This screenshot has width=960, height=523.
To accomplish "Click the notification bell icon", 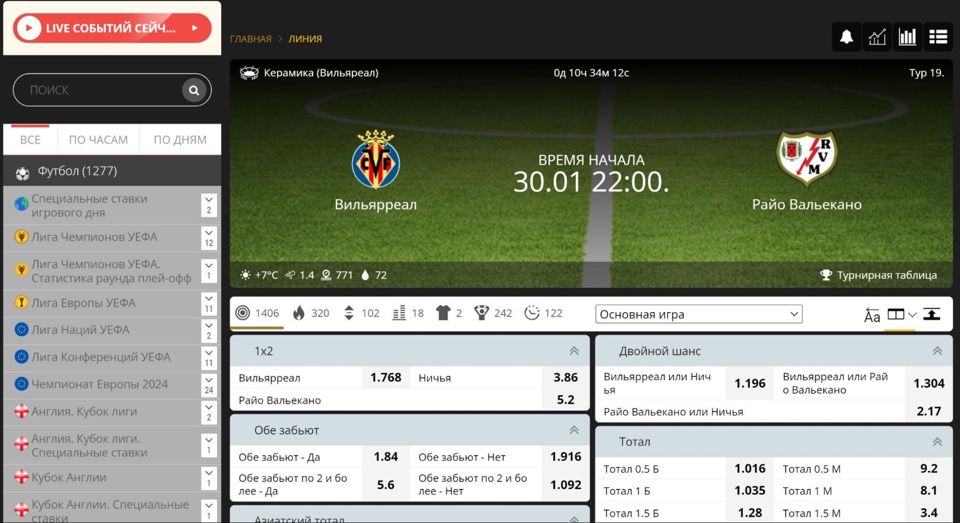I will pos(847,36).
